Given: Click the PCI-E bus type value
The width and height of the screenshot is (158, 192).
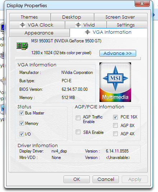Looking at the screenshot, I should pos(66,81).
